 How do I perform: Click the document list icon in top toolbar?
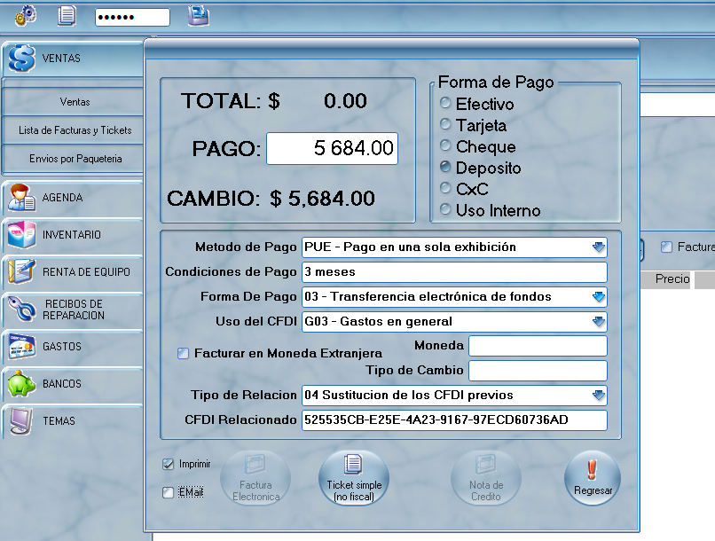pos(67,15)
